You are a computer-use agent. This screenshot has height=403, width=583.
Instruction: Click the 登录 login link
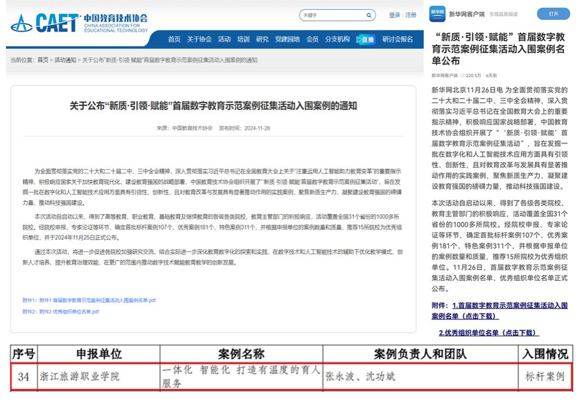(x=394, y=15)
